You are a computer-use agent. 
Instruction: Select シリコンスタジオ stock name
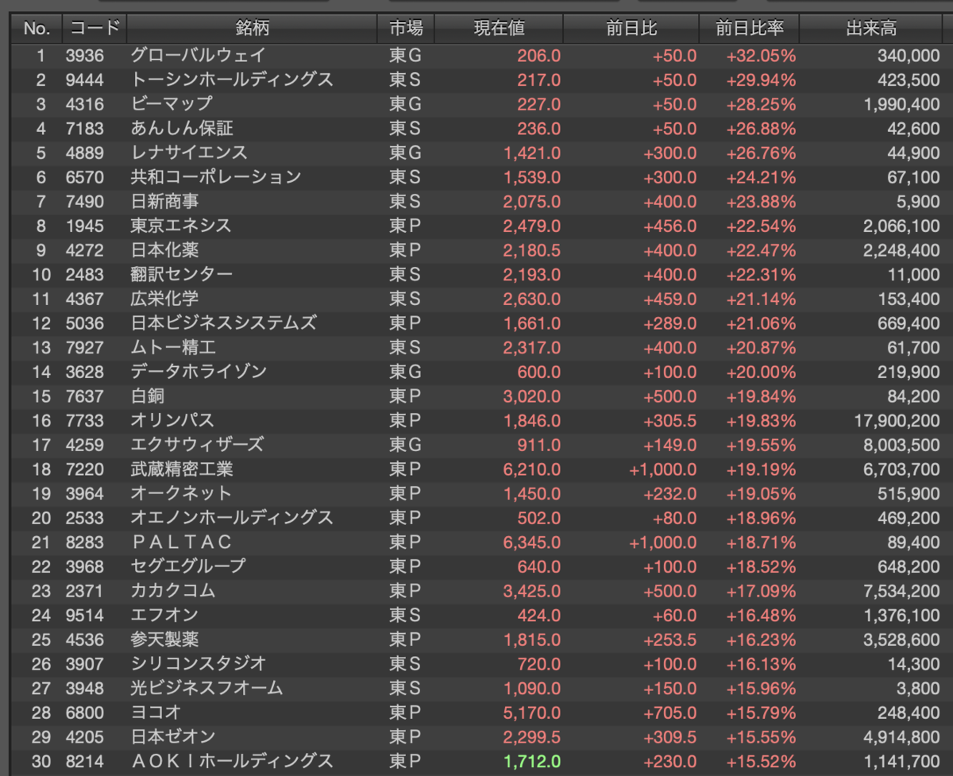[199, 664]
